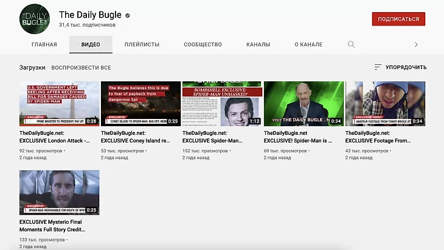Click ВОСПРОИЗВЕСТИ ВСЕ play all link
The width and height of the screenshot is (444, 250).
tap(81, 67)
